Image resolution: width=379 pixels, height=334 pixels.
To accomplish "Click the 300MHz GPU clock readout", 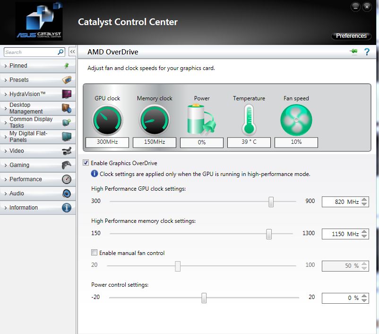I will tap(107, 142).
